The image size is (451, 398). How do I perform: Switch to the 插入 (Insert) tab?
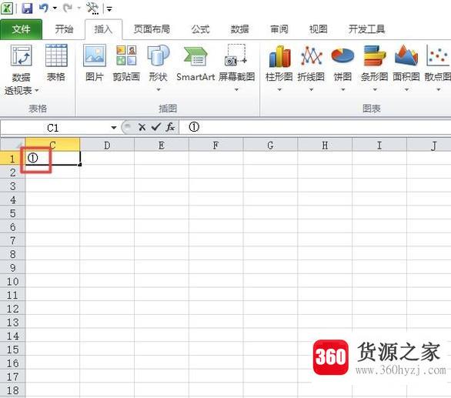pyautogui.click(x=104, y=29)
